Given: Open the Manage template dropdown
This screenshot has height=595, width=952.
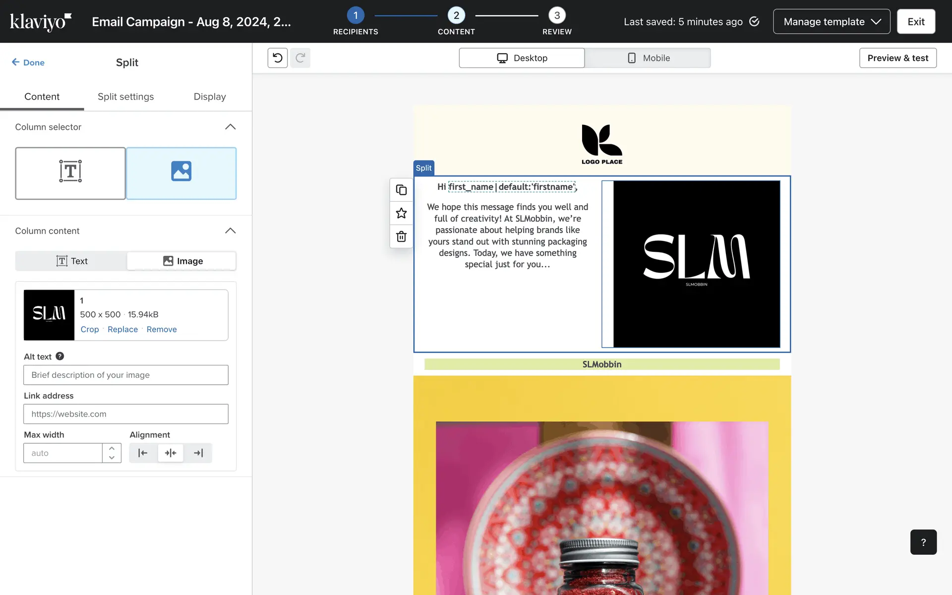Looking at the screenshot, I should pos(832,21).
